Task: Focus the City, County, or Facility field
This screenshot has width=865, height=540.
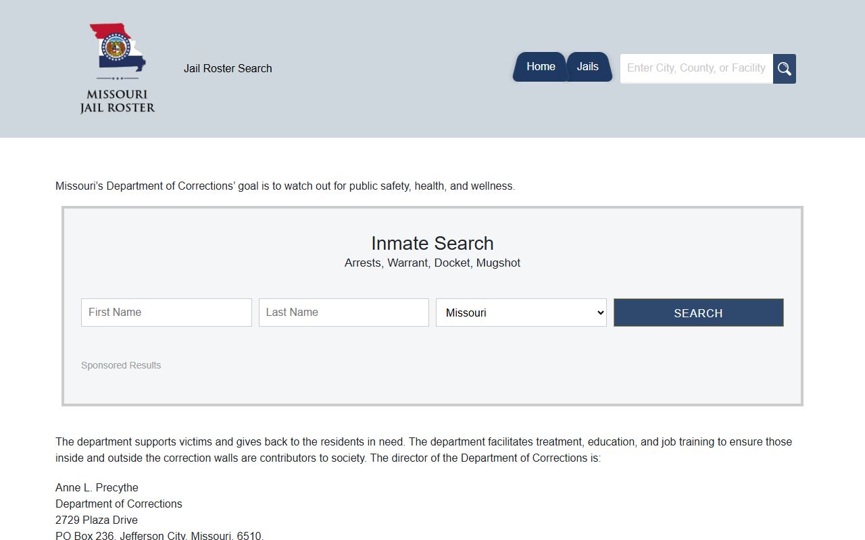Action: [696, 68]
